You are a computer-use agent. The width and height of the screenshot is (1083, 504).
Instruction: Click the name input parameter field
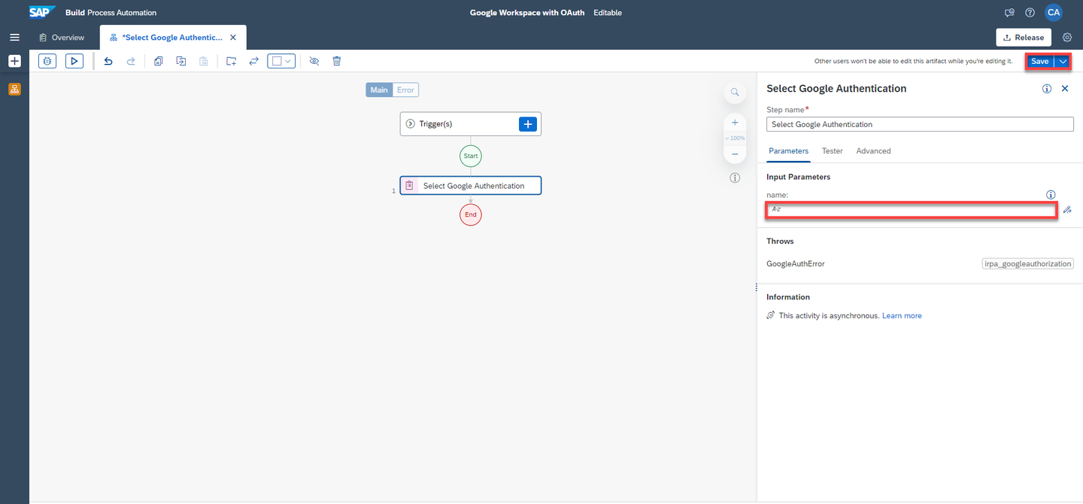(x=912, y=209)
